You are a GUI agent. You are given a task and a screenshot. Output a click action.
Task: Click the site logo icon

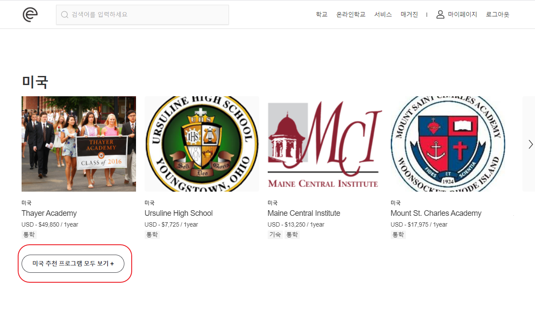click(x=30, y=15)
